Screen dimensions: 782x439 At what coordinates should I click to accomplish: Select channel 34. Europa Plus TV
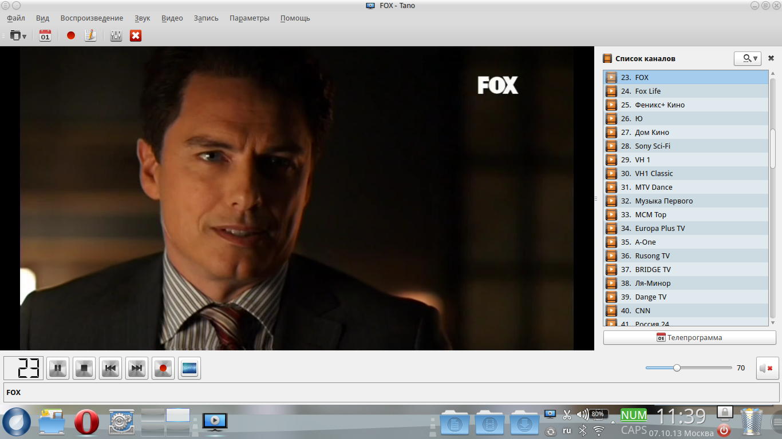[686, 228]
